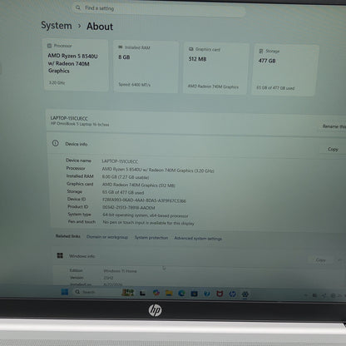Open File Explorer from the taskbar
The image size is (346, 346).
[169, 293]
